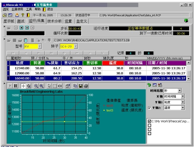
Task: Click the save floppy icon in graph toolbar
Action: pyautogui.click(x=81, y=86)
